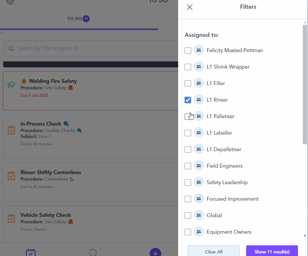Select the TO DO tab

click(78, 19)
